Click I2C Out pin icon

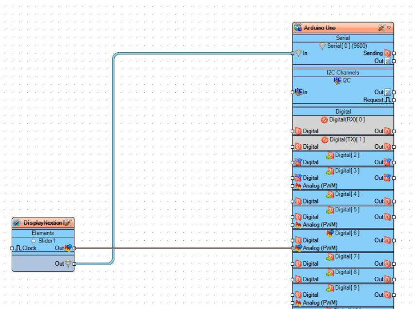(387, 92)
